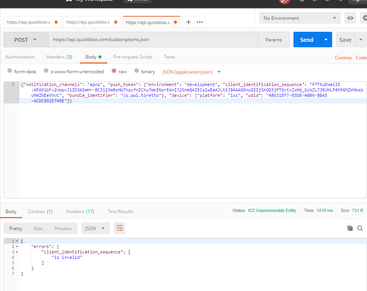Copy the response body using copy icon
Image resolution: width=367 pixels, height=291 pixels.
pyautogui.click(x=351, y=228)
